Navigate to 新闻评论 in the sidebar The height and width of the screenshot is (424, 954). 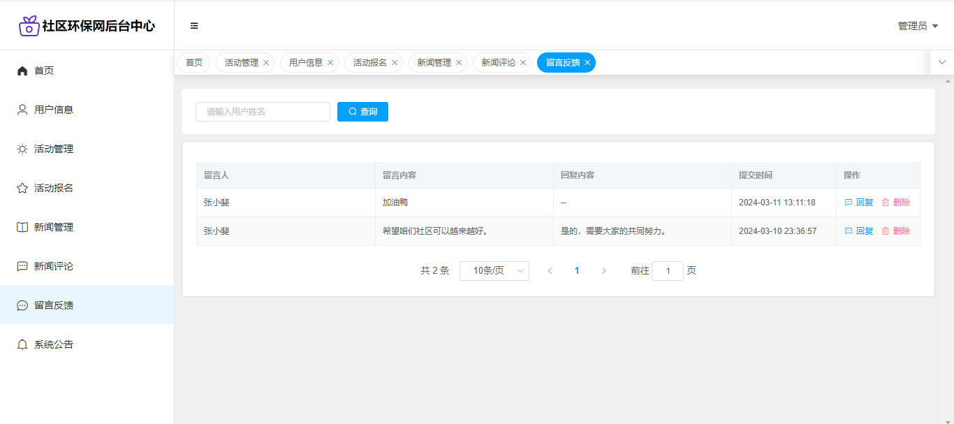[53, 266]
